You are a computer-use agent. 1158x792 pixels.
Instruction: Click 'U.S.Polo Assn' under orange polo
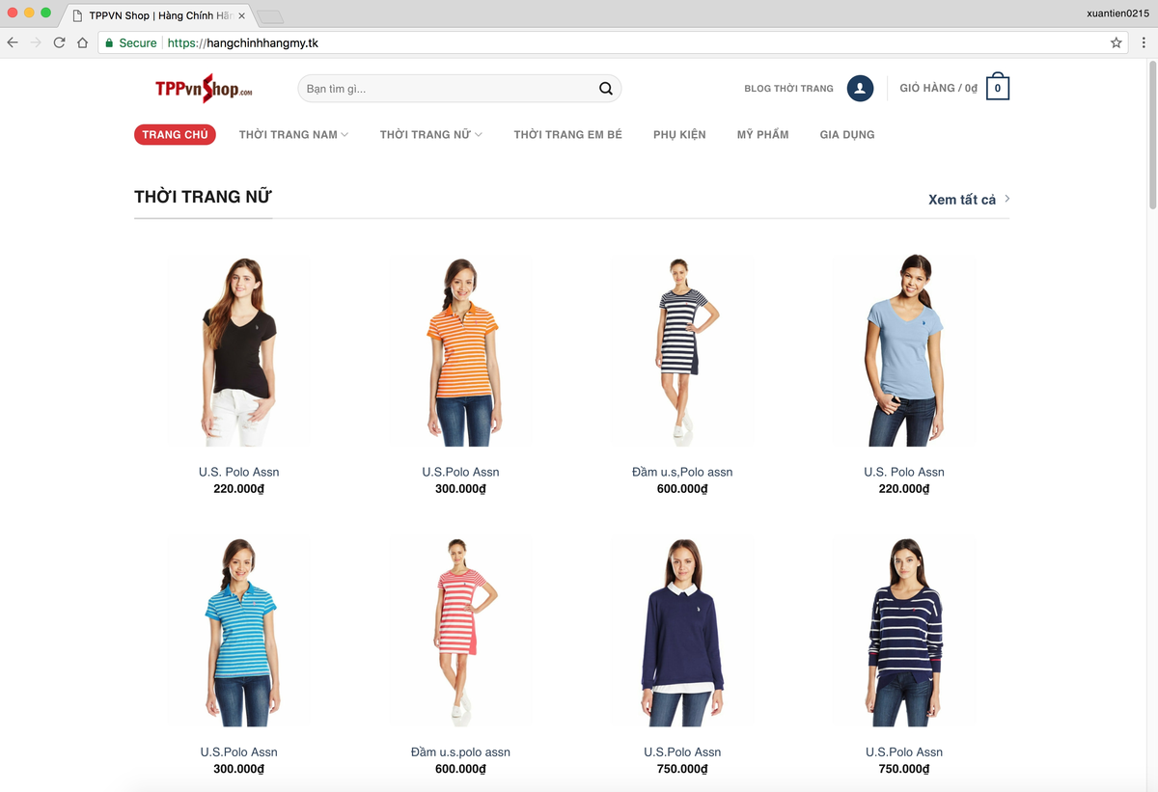[x=460, y=472]
